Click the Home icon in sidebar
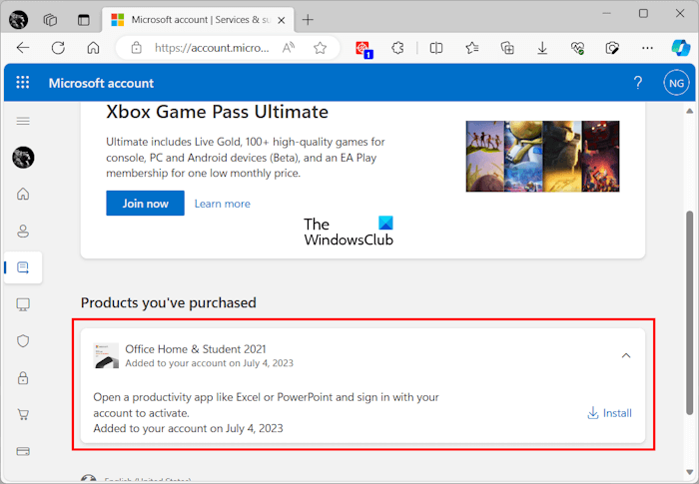The height and width of the screenshot is (484, 699). pyautogui.click(x=23, y=194)
